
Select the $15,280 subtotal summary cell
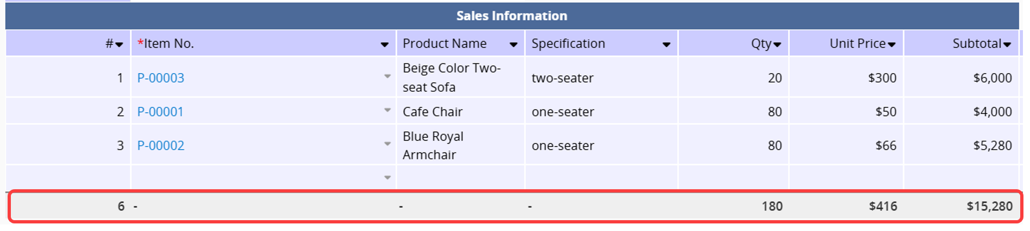[962, 206]
